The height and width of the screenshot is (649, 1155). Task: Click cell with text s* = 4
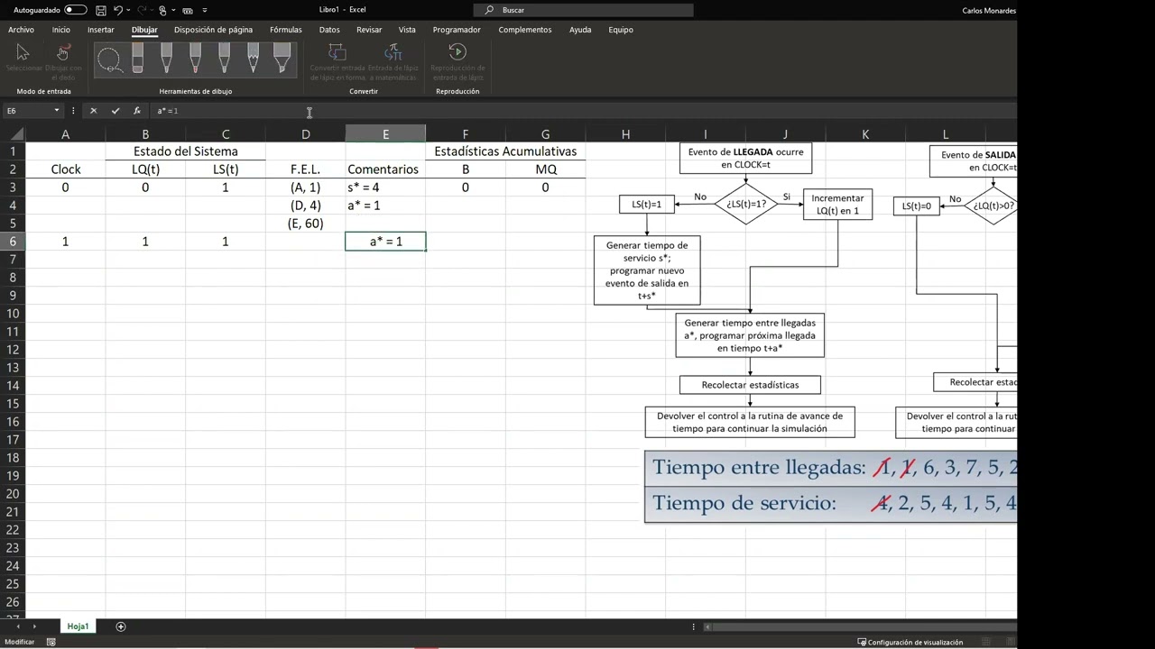[x=385, y=187]
